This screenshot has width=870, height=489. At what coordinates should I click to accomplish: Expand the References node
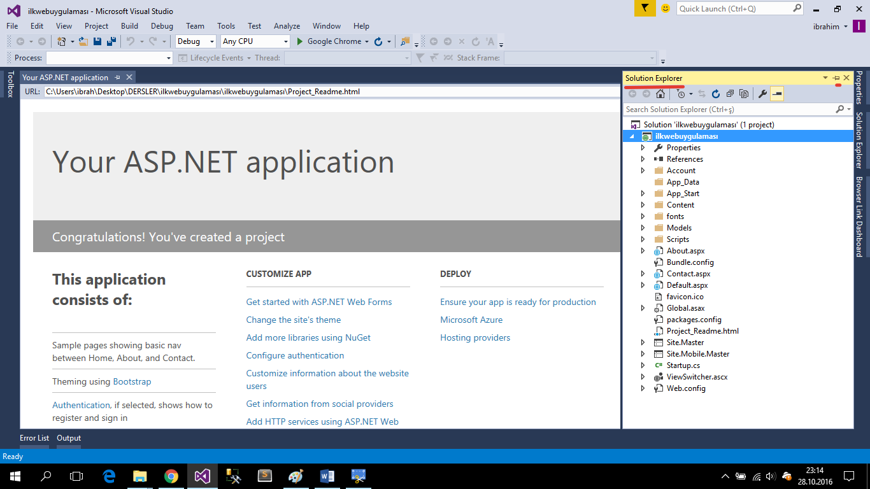click(643, 159)
